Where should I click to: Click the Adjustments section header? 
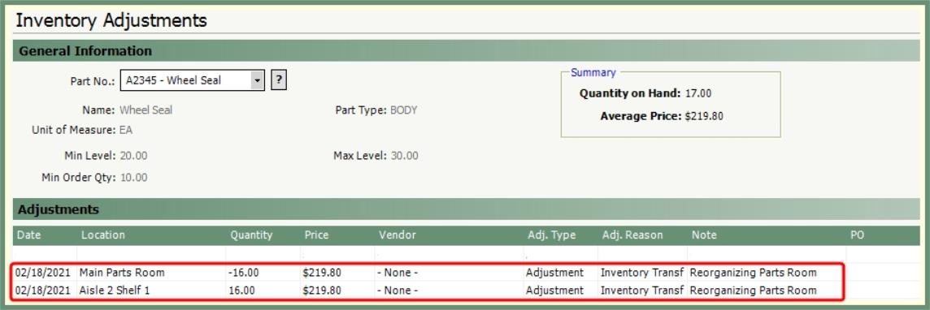pos(466,209)
